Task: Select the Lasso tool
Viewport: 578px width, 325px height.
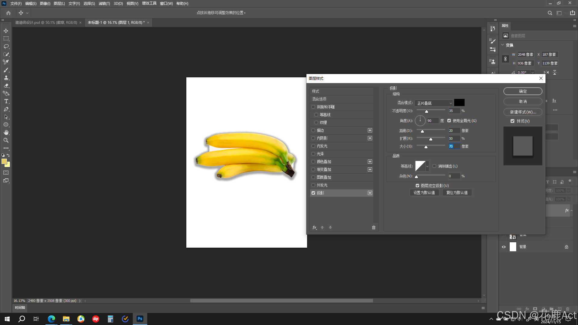Action: point(6,46)
